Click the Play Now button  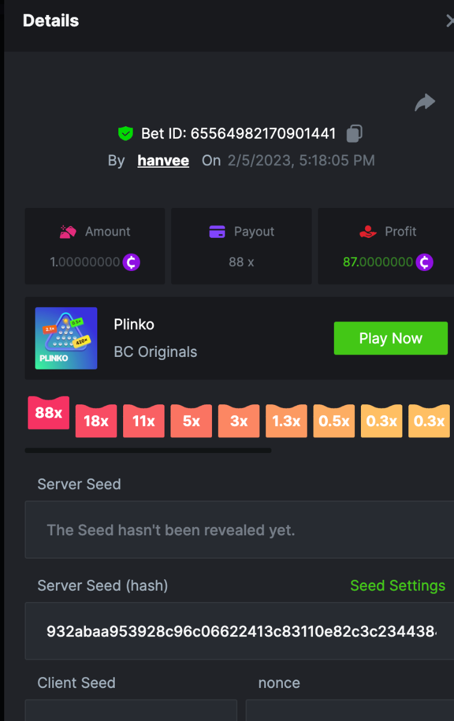coord(391,338)
